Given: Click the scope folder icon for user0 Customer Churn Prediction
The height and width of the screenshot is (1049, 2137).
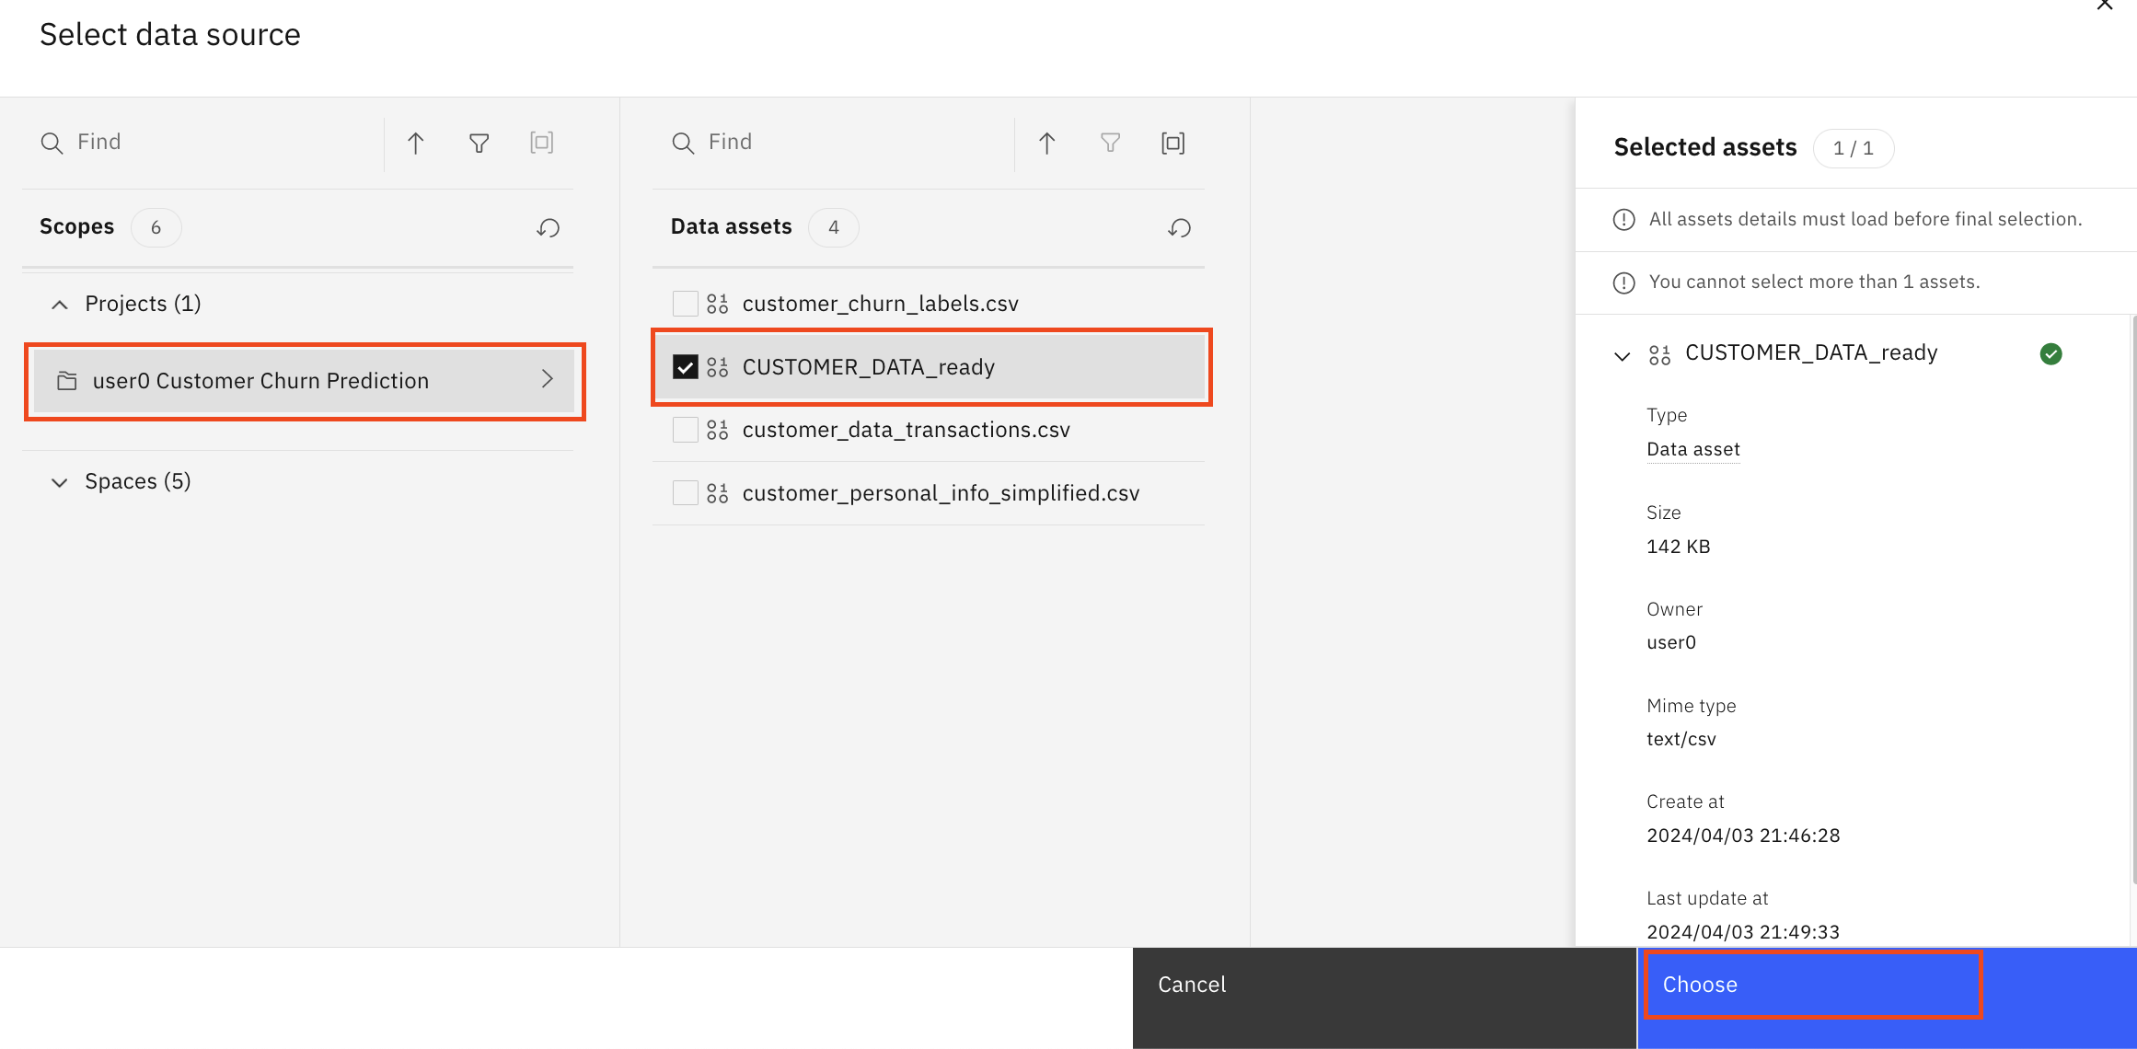Looking at the screenshot, I should tap(68, 380).
